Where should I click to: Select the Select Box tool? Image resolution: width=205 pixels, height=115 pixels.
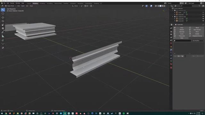tap(3, 10)
